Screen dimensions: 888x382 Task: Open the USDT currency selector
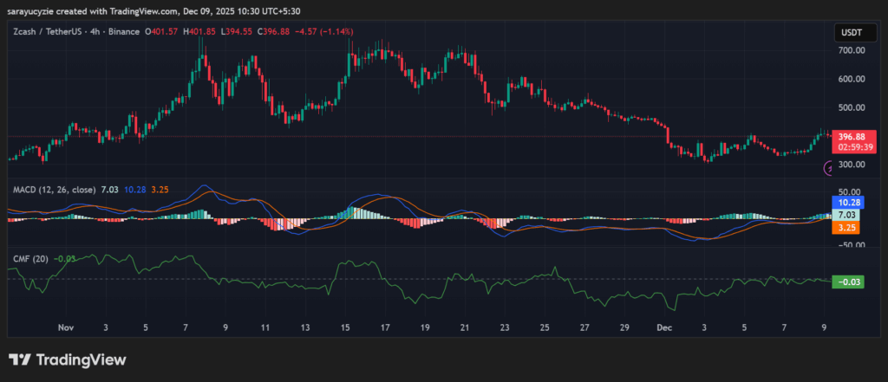pyautogui.click(x=849, y=32)
